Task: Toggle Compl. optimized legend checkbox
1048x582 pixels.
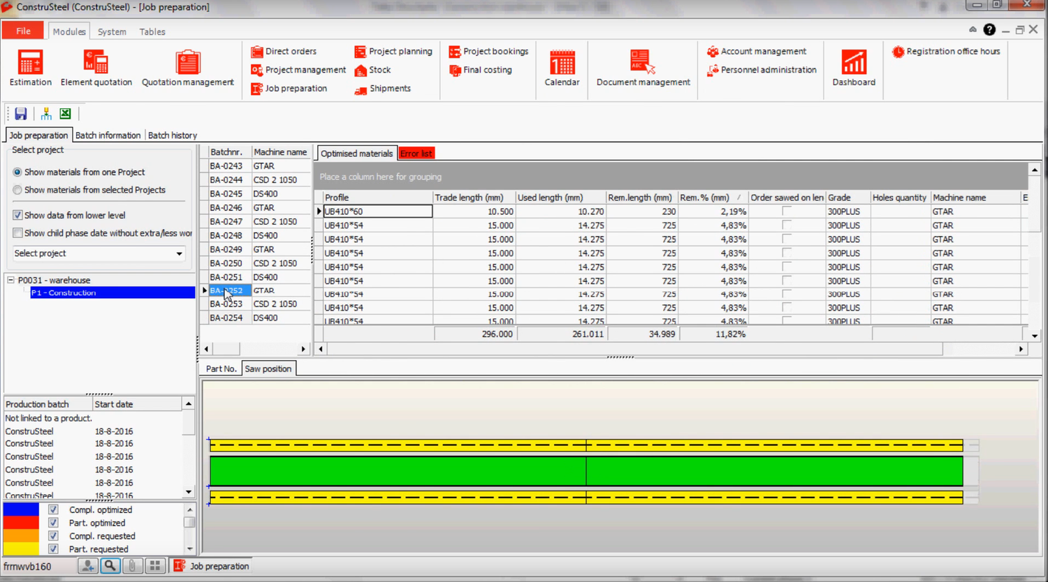Action: click(x=53, y=510)
